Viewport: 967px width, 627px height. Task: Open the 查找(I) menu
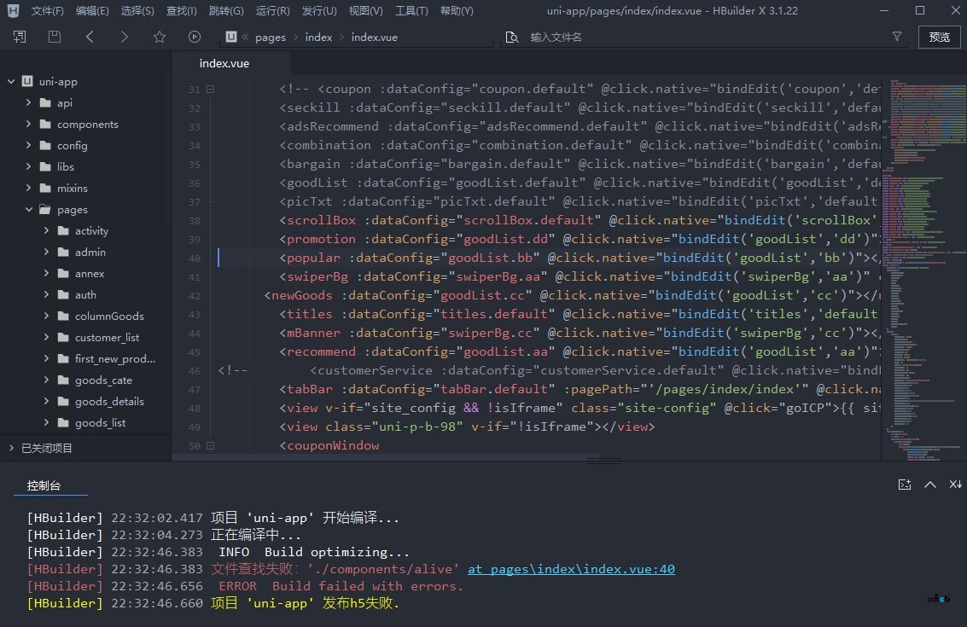tap(181, 10)
